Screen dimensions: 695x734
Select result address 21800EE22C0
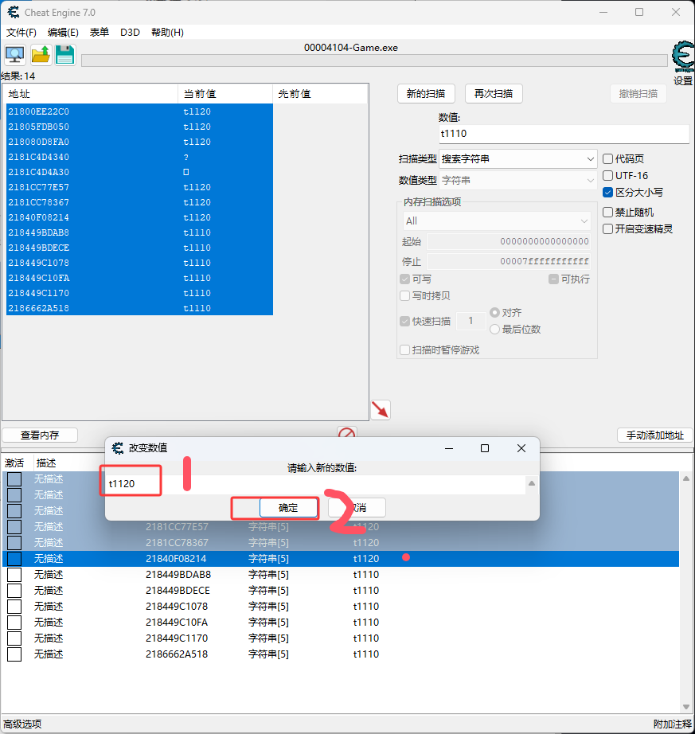(x=139, y=111)
